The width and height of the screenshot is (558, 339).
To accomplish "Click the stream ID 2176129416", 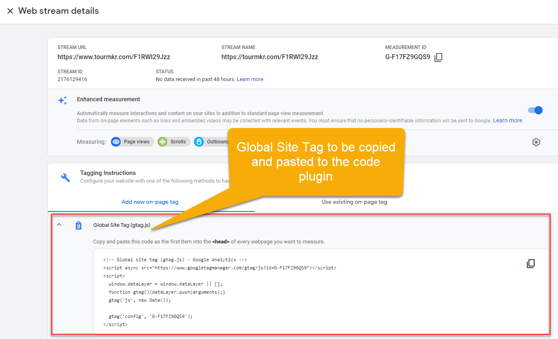I will 72,79.
